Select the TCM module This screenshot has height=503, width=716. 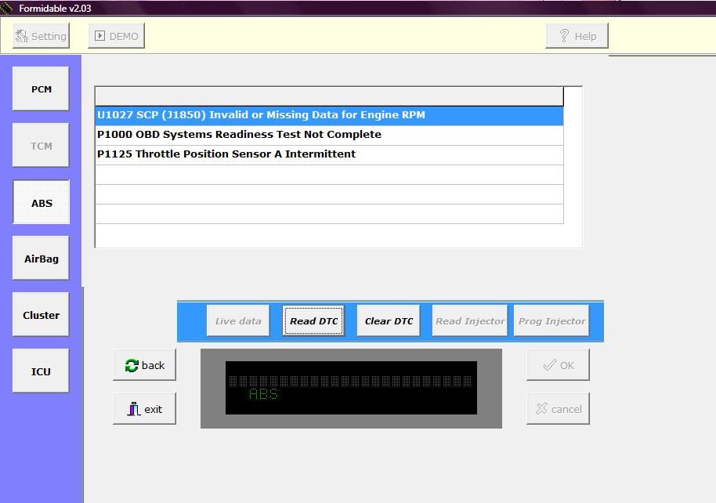[x=42, y=146]
